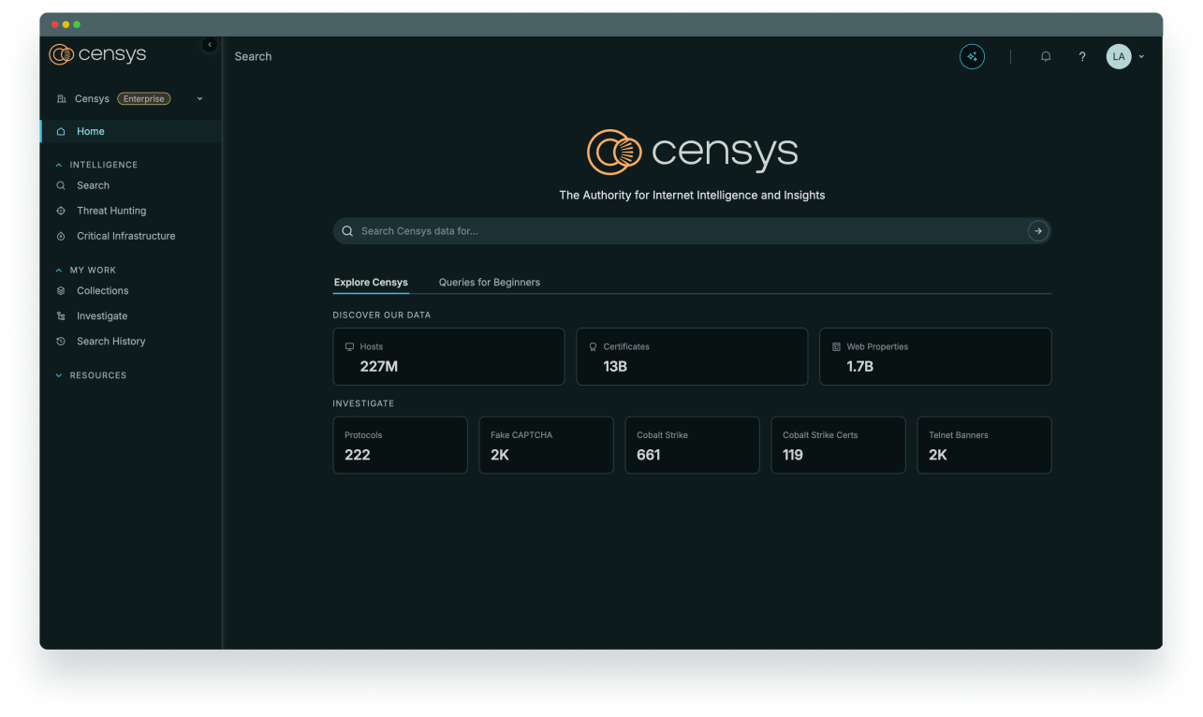The image size is (1203, 717).
Task: Select the Explore Censys tab
Action: tap(371, 283)
